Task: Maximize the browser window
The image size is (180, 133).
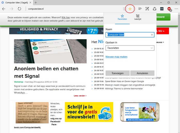Action: coord(168,3)
